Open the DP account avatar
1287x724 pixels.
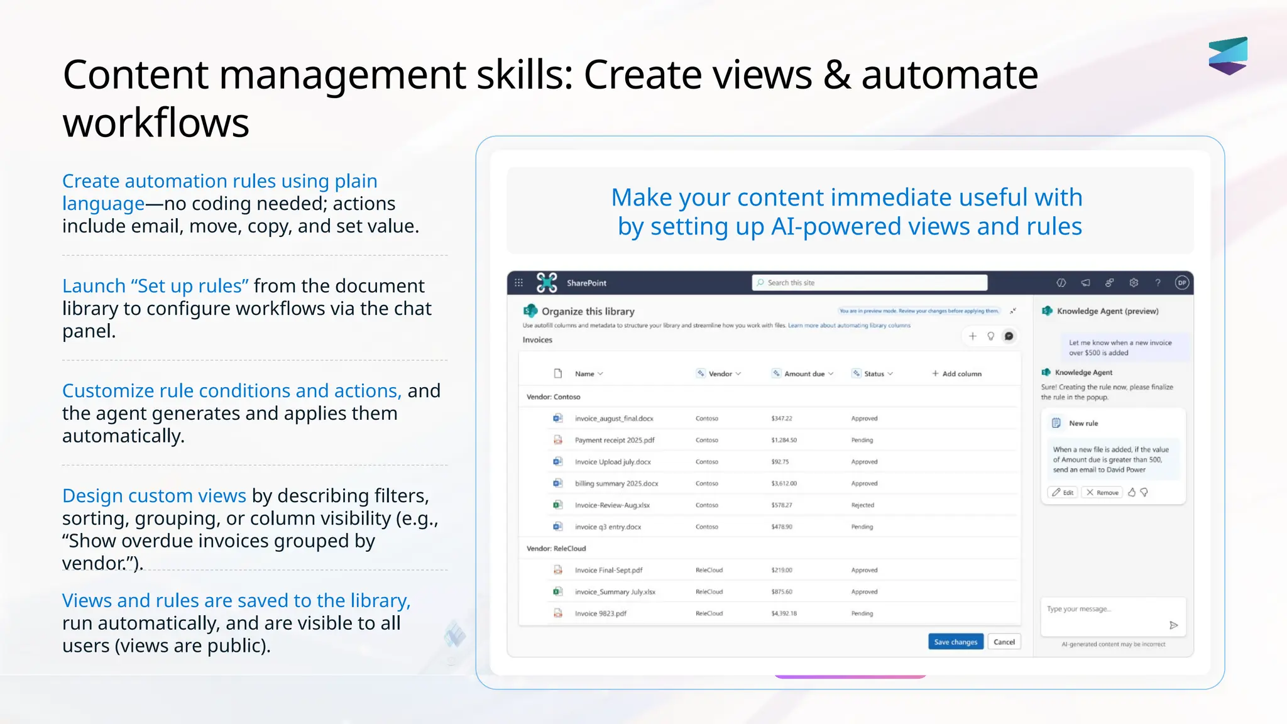1182,283
